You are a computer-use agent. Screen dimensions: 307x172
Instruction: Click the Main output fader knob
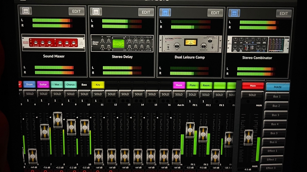click(248, 138)
